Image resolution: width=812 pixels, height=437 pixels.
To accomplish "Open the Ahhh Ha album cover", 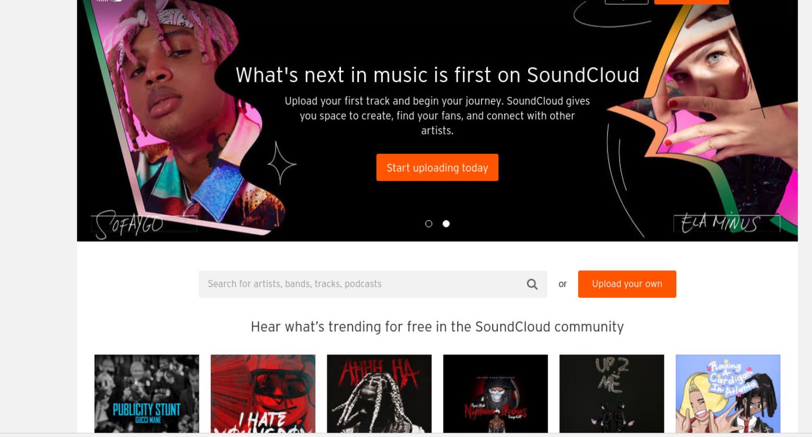I will [380, 394].
